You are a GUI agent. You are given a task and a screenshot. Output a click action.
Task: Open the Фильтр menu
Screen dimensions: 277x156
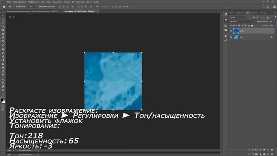(x=67, y=2)
